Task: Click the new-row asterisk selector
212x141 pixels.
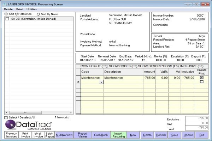Action: [78, 82]
